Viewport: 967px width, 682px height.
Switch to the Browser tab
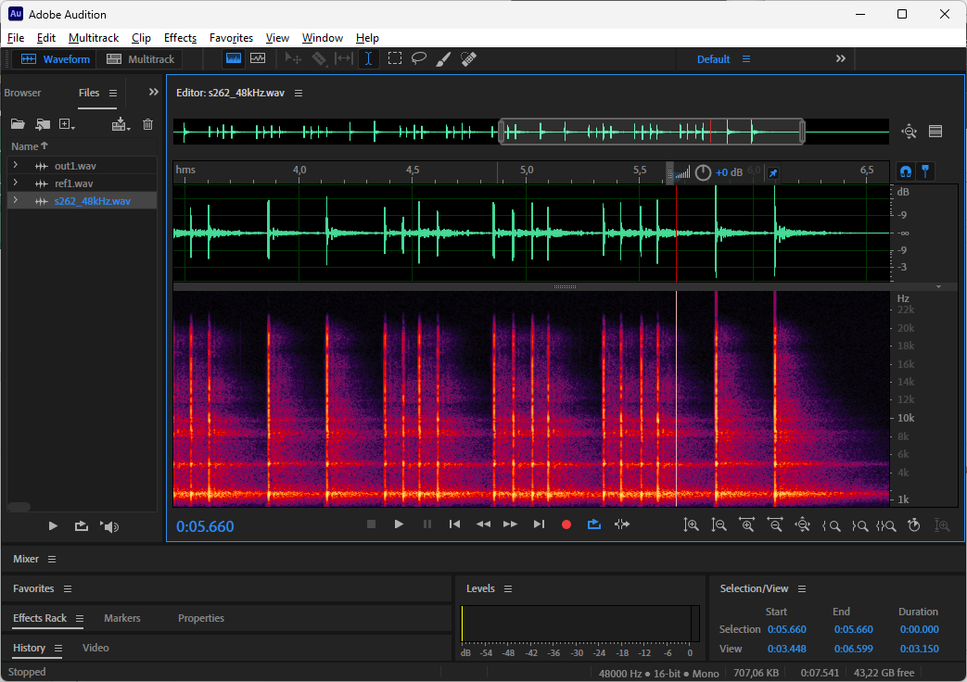click(22, 93)
